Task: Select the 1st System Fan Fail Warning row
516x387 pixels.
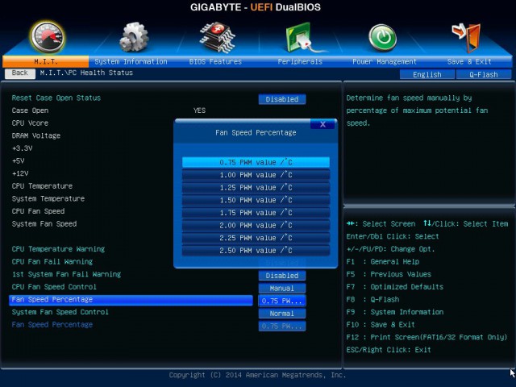Action: 66,274
